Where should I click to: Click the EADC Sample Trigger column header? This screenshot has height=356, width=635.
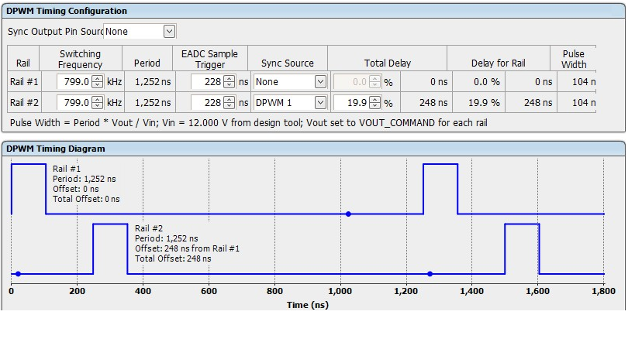pyautogui.click(x=209, y=59)
